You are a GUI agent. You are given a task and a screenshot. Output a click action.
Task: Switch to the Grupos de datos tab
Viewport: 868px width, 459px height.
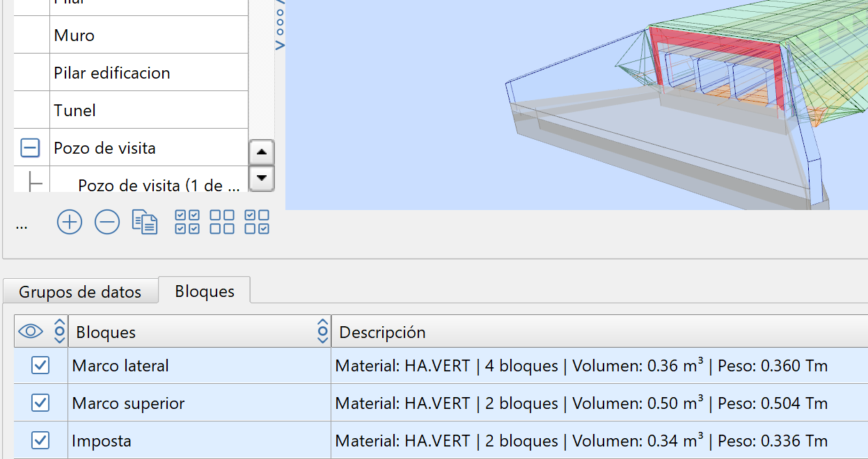click(80, 292)
